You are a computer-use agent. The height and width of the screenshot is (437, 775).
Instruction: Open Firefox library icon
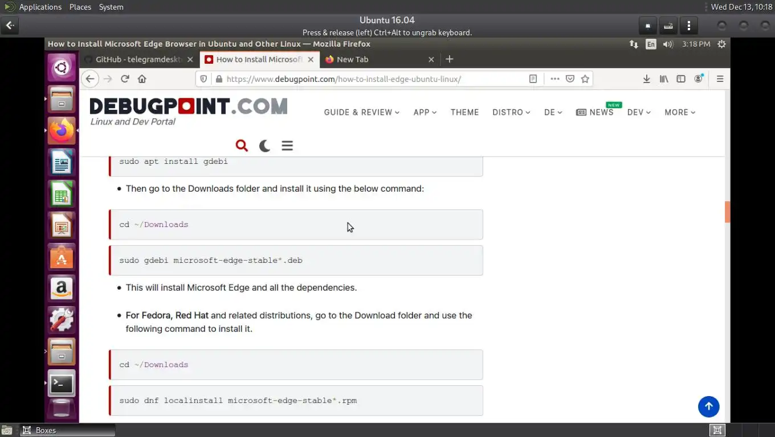coord(663,79)
